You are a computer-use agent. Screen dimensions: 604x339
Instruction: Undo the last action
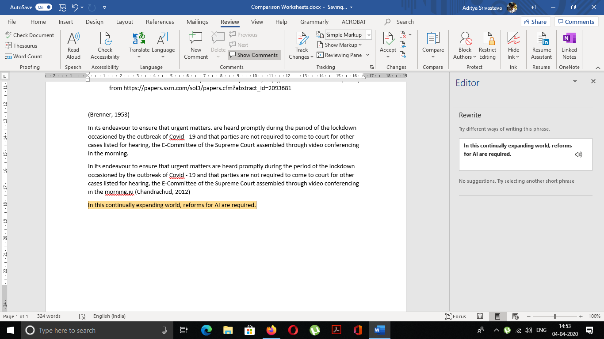pyautogui.click(x=75, y=7)
